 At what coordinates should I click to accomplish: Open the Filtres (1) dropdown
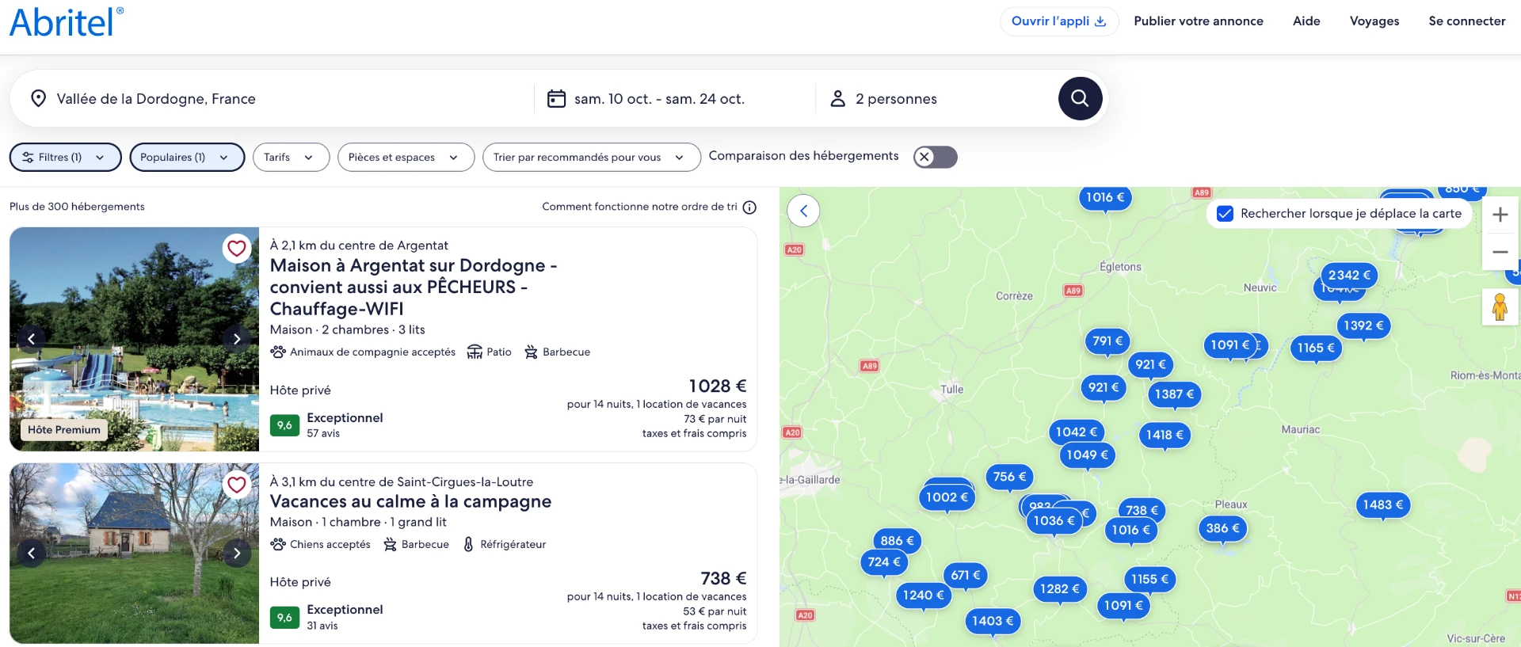[x=65, y=157]
